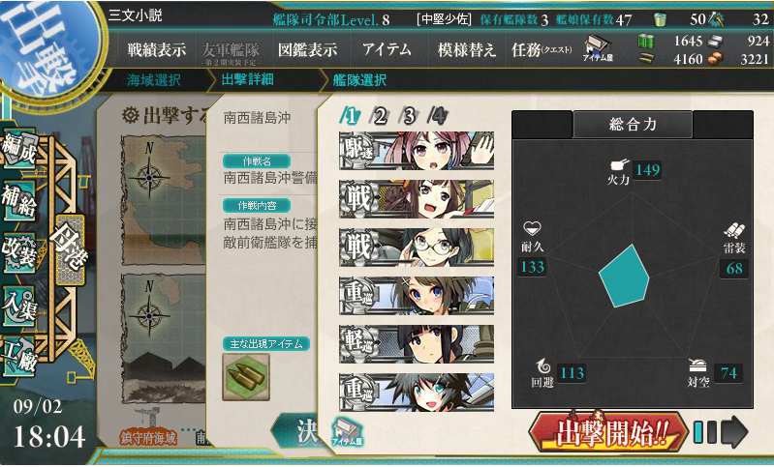The height and width of the screenshot is (467, 774).
Task: Open the 入渠 docking repair icon
Action: tap(19, 306)
